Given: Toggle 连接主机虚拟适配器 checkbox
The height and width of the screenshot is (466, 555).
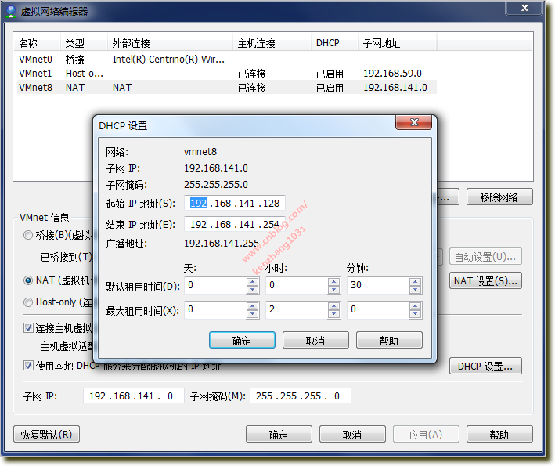Looking at the screenshot, I should [28, 328].
